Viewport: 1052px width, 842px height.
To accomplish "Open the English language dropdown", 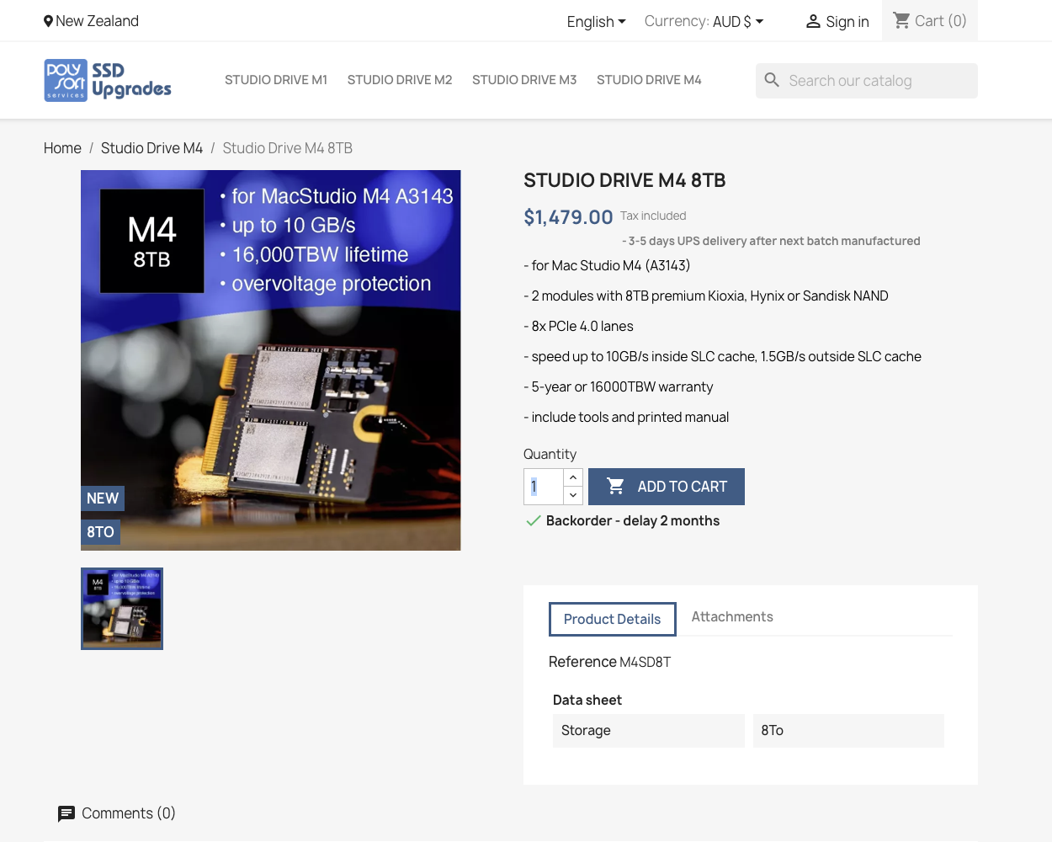I will point(596,22).
